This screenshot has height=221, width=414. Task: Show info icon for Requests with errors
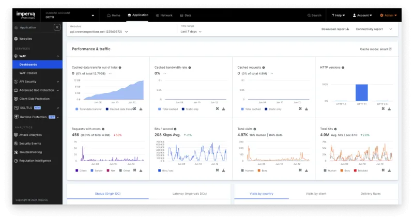(x=103, y=129)
